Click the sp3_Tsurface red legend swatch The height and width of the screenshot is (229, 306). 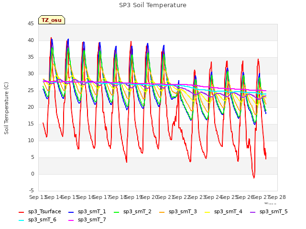point(21,212)
